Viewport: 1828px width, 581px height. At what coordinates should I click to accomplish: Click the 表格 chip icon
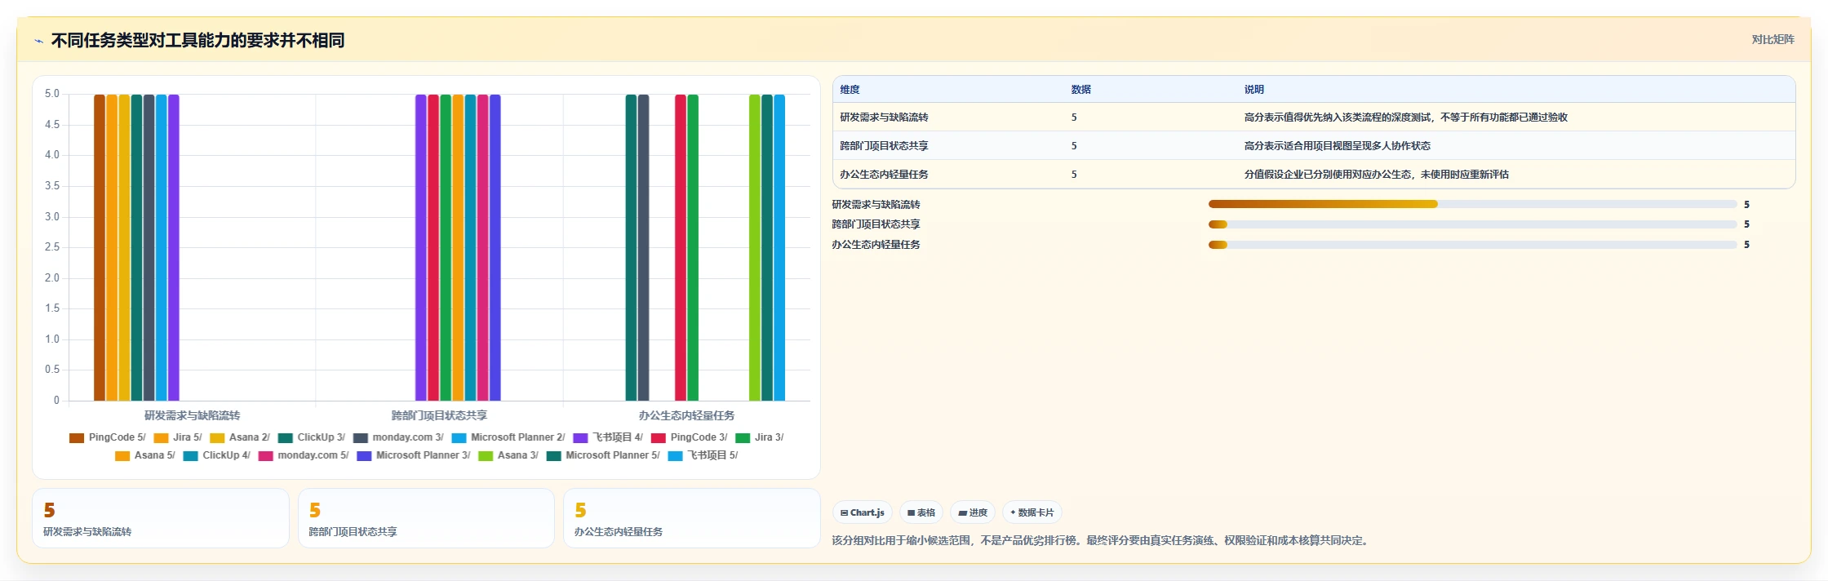click(911, 512)
